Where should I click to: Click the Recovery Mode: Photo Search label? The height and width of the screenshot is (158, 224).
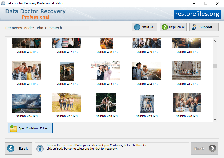point(34,28)
